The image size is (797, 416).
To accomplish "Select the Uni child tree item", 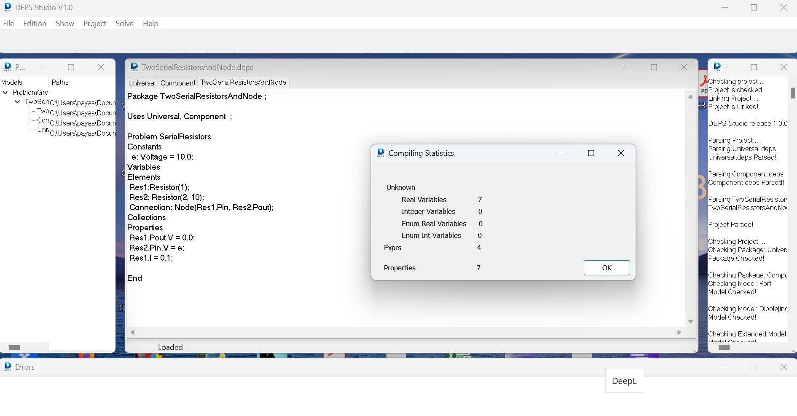I will [43, 129].
